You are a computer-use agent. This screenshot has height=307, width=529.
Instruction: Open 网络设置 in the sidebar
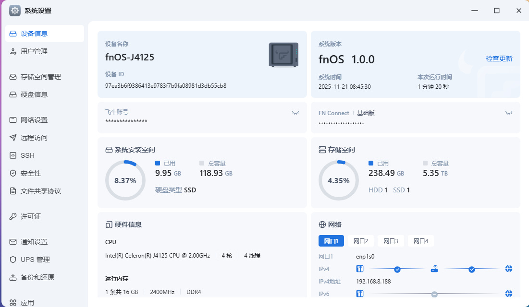[34, 120]
